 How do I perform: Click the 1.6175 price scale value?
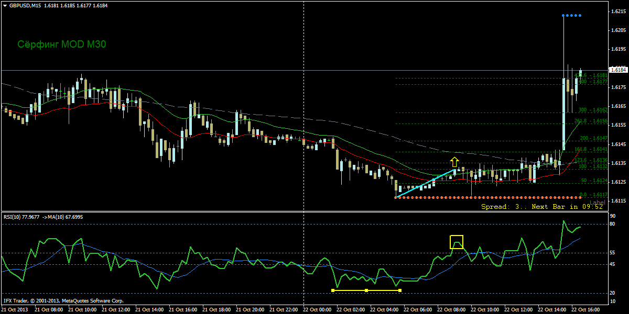pyautogui.click(x=617, y=87)
